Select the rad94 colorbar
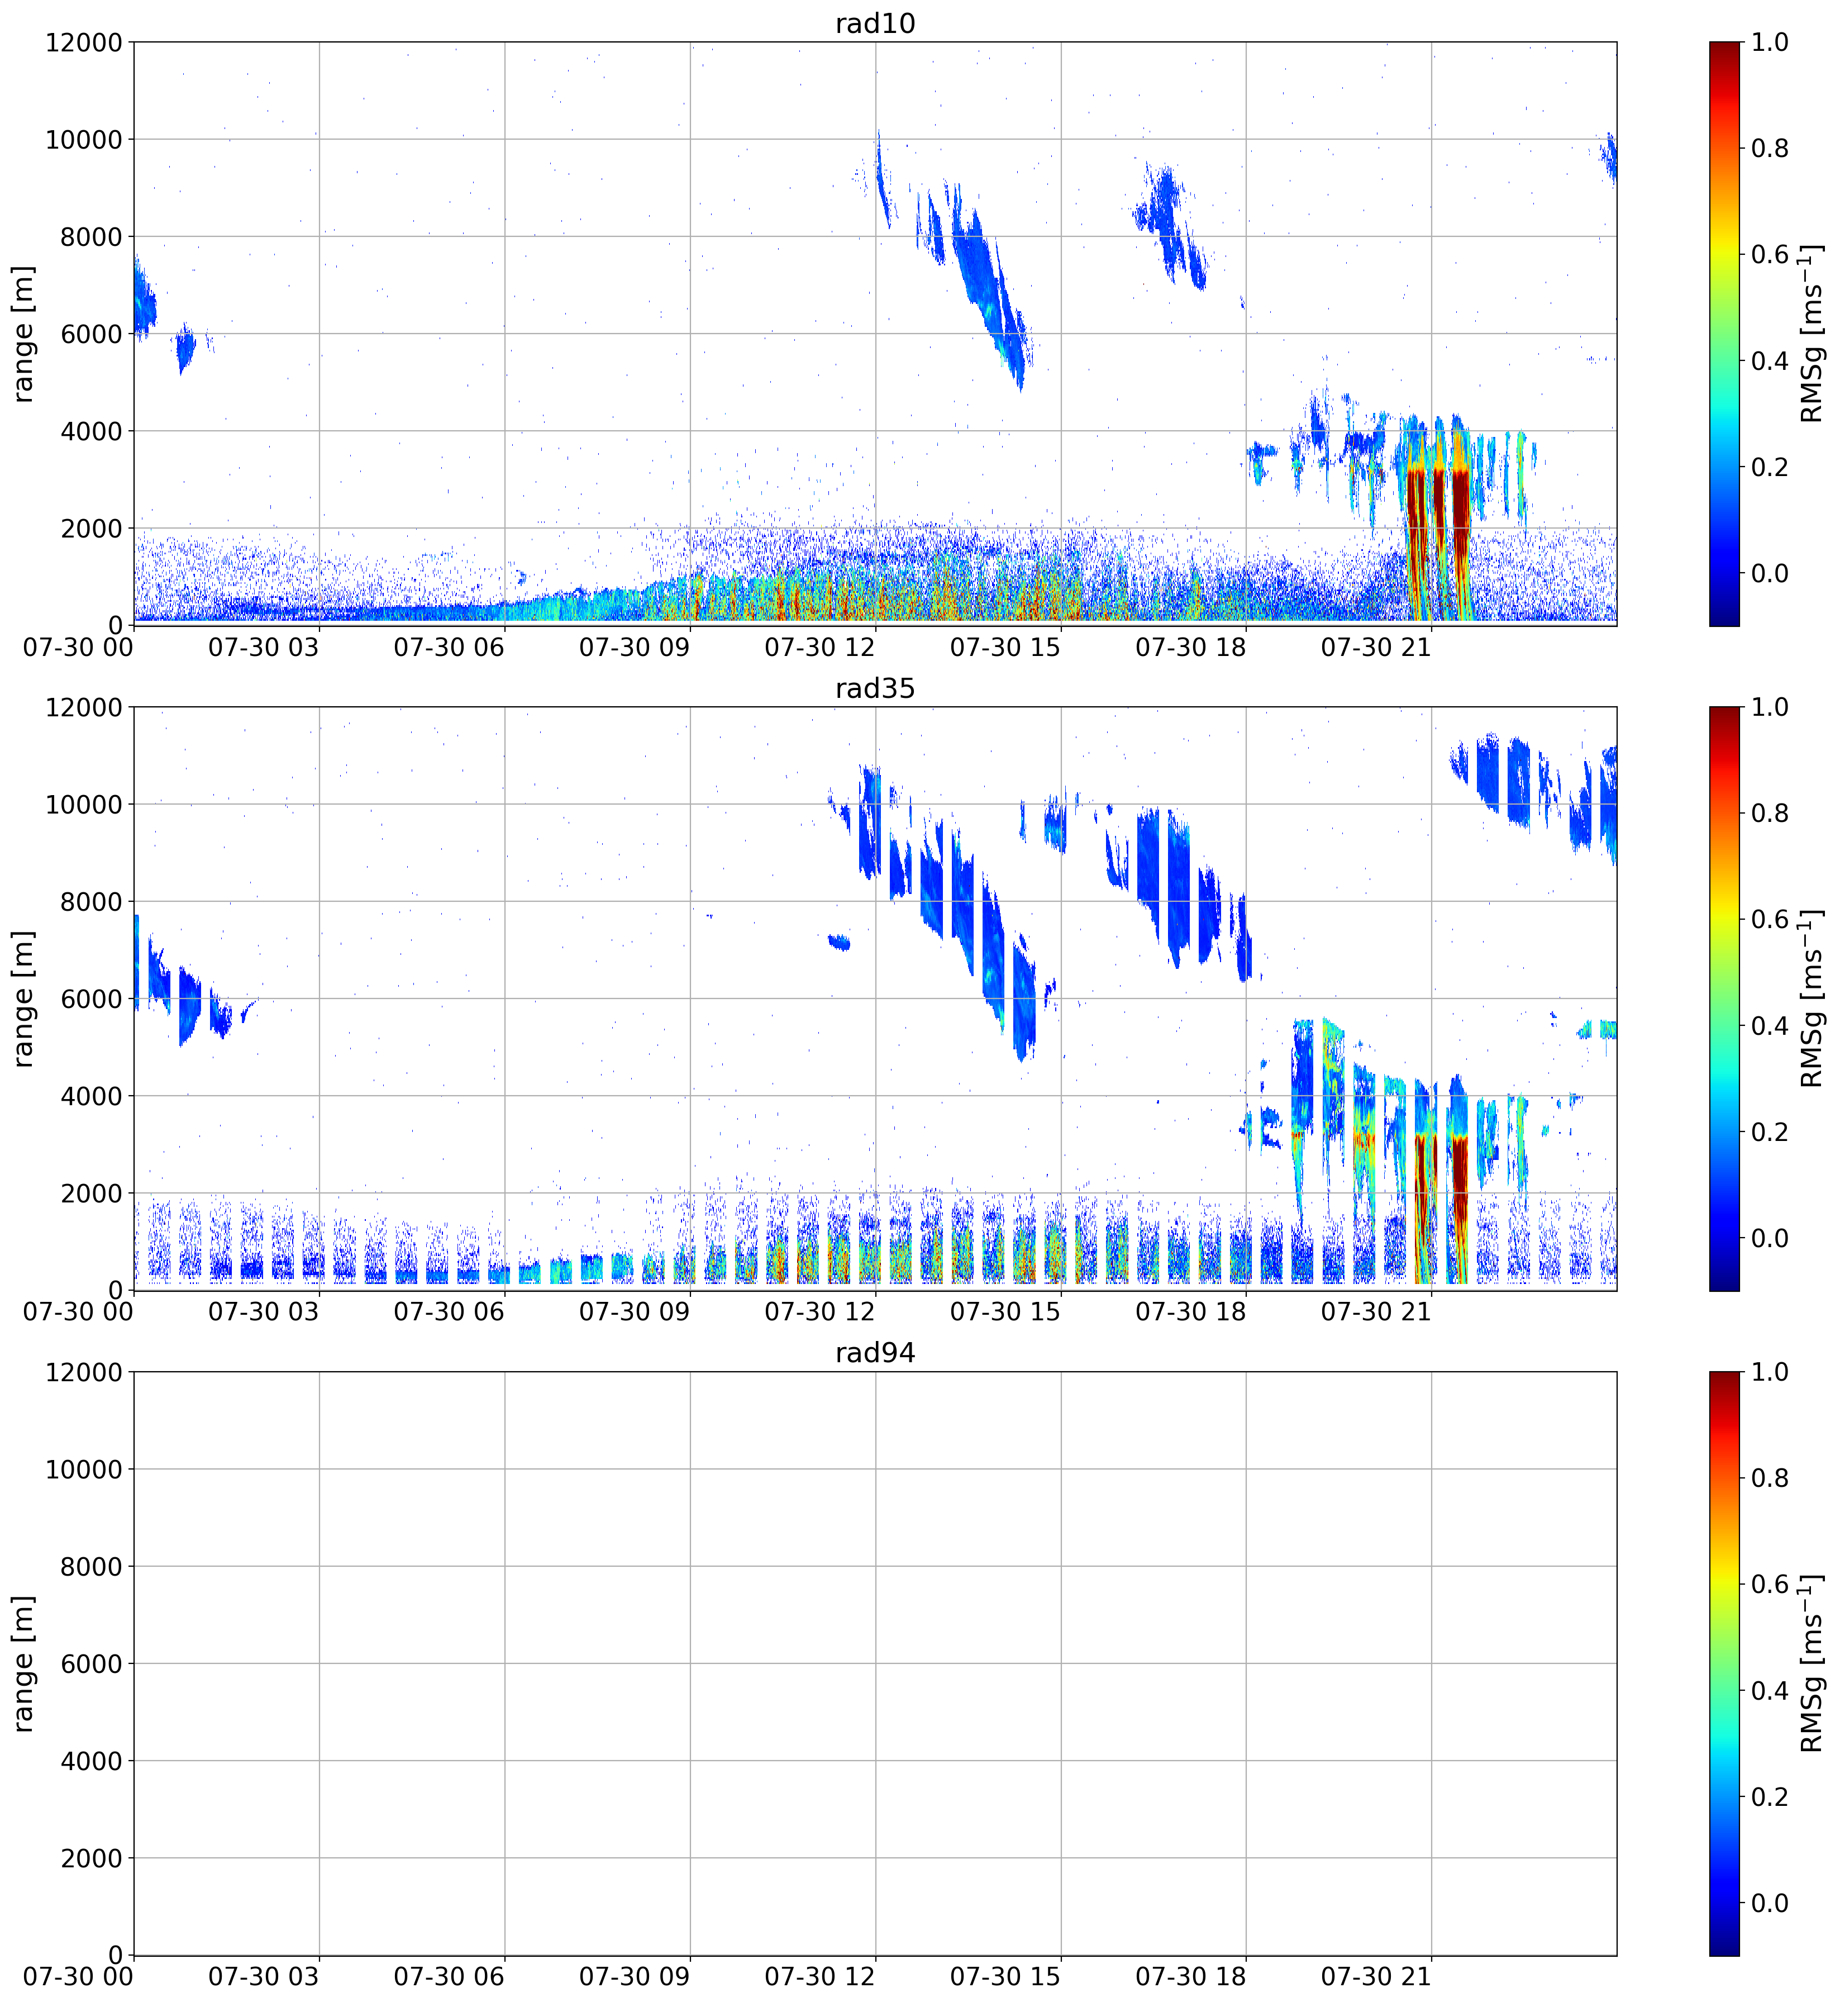 1724,1663
